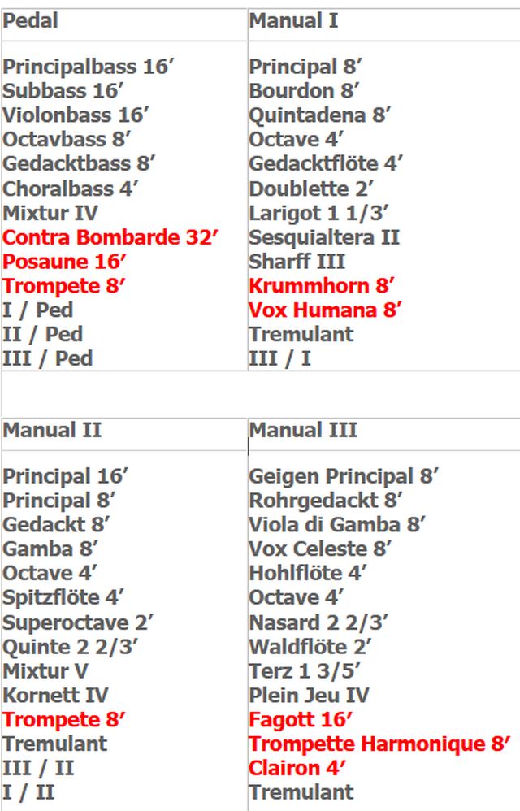Select Fagott 16′ in Manual III

pos(301,720)
